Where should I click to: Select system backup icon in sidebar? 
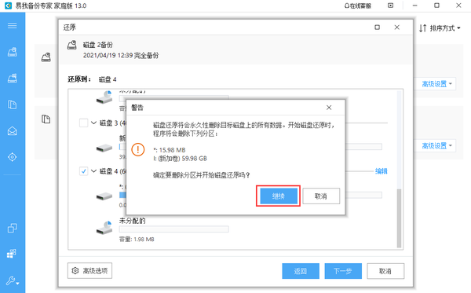pyautogui.click(x=12, y=78)
